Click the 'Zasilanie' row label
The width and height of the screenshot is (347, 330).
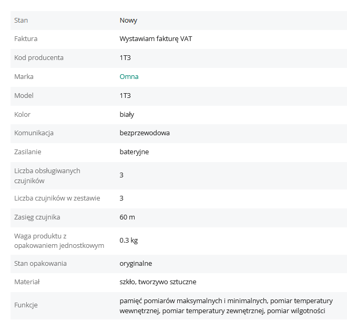[27, 152]
